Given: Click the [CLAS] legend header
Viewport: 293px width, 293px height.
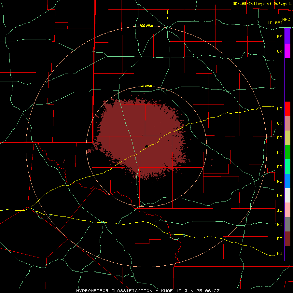Looking at the screenshot, I should coord(275,22).
